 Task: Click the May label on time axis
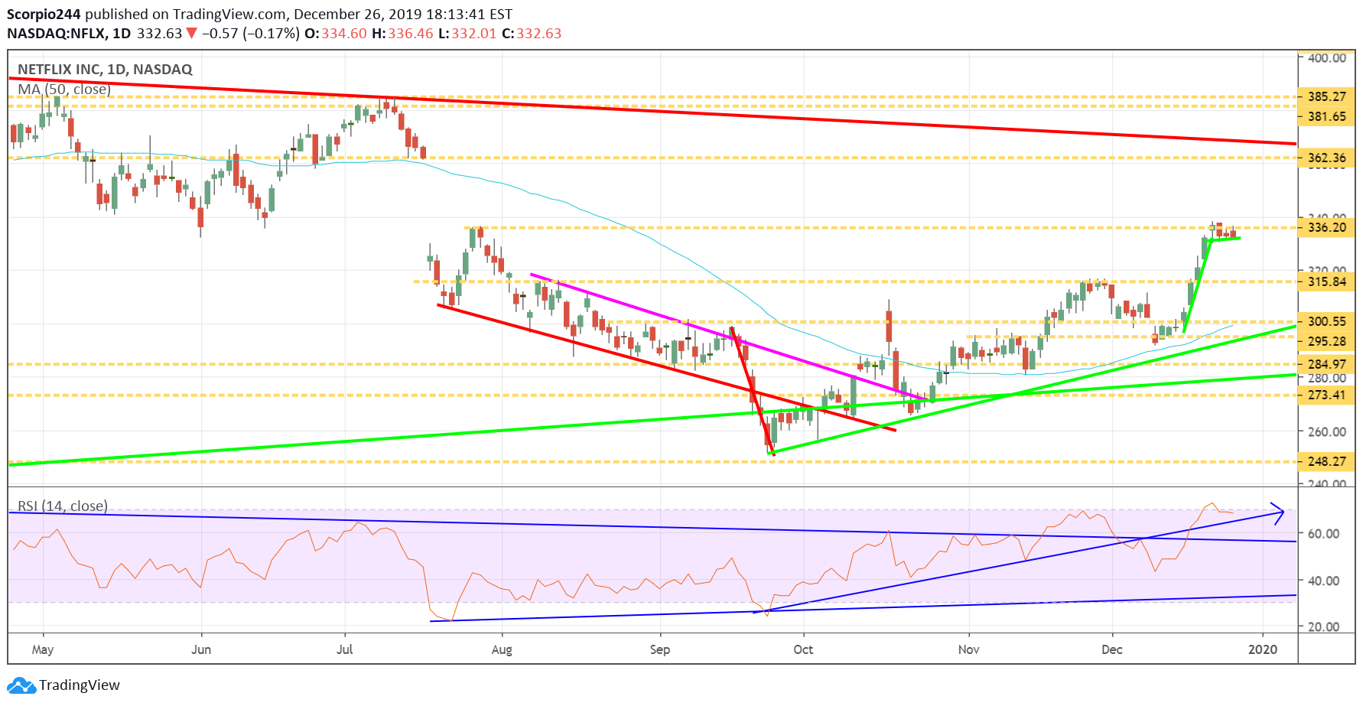point(43,649)
